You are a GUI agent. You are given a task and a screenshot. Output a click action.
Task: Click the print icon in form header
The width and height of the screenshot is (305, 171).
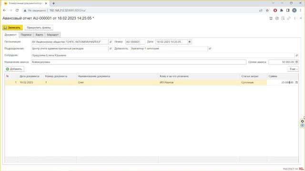click(277, 19)
